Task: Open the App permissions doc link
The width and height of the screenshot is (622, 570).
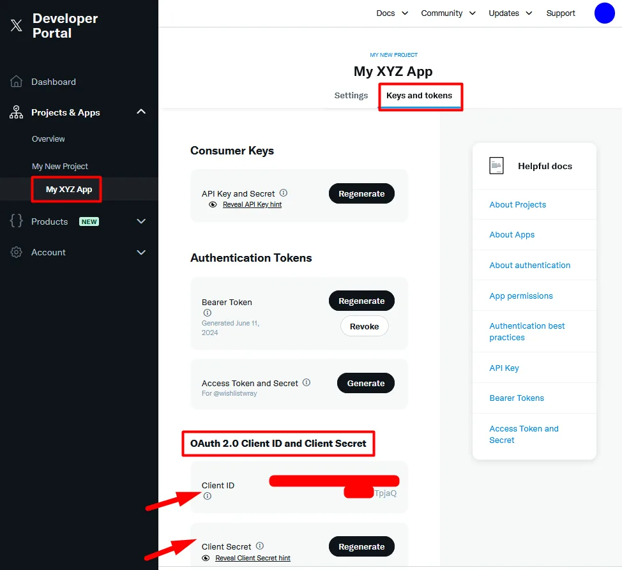Action: tap(521, 296)
